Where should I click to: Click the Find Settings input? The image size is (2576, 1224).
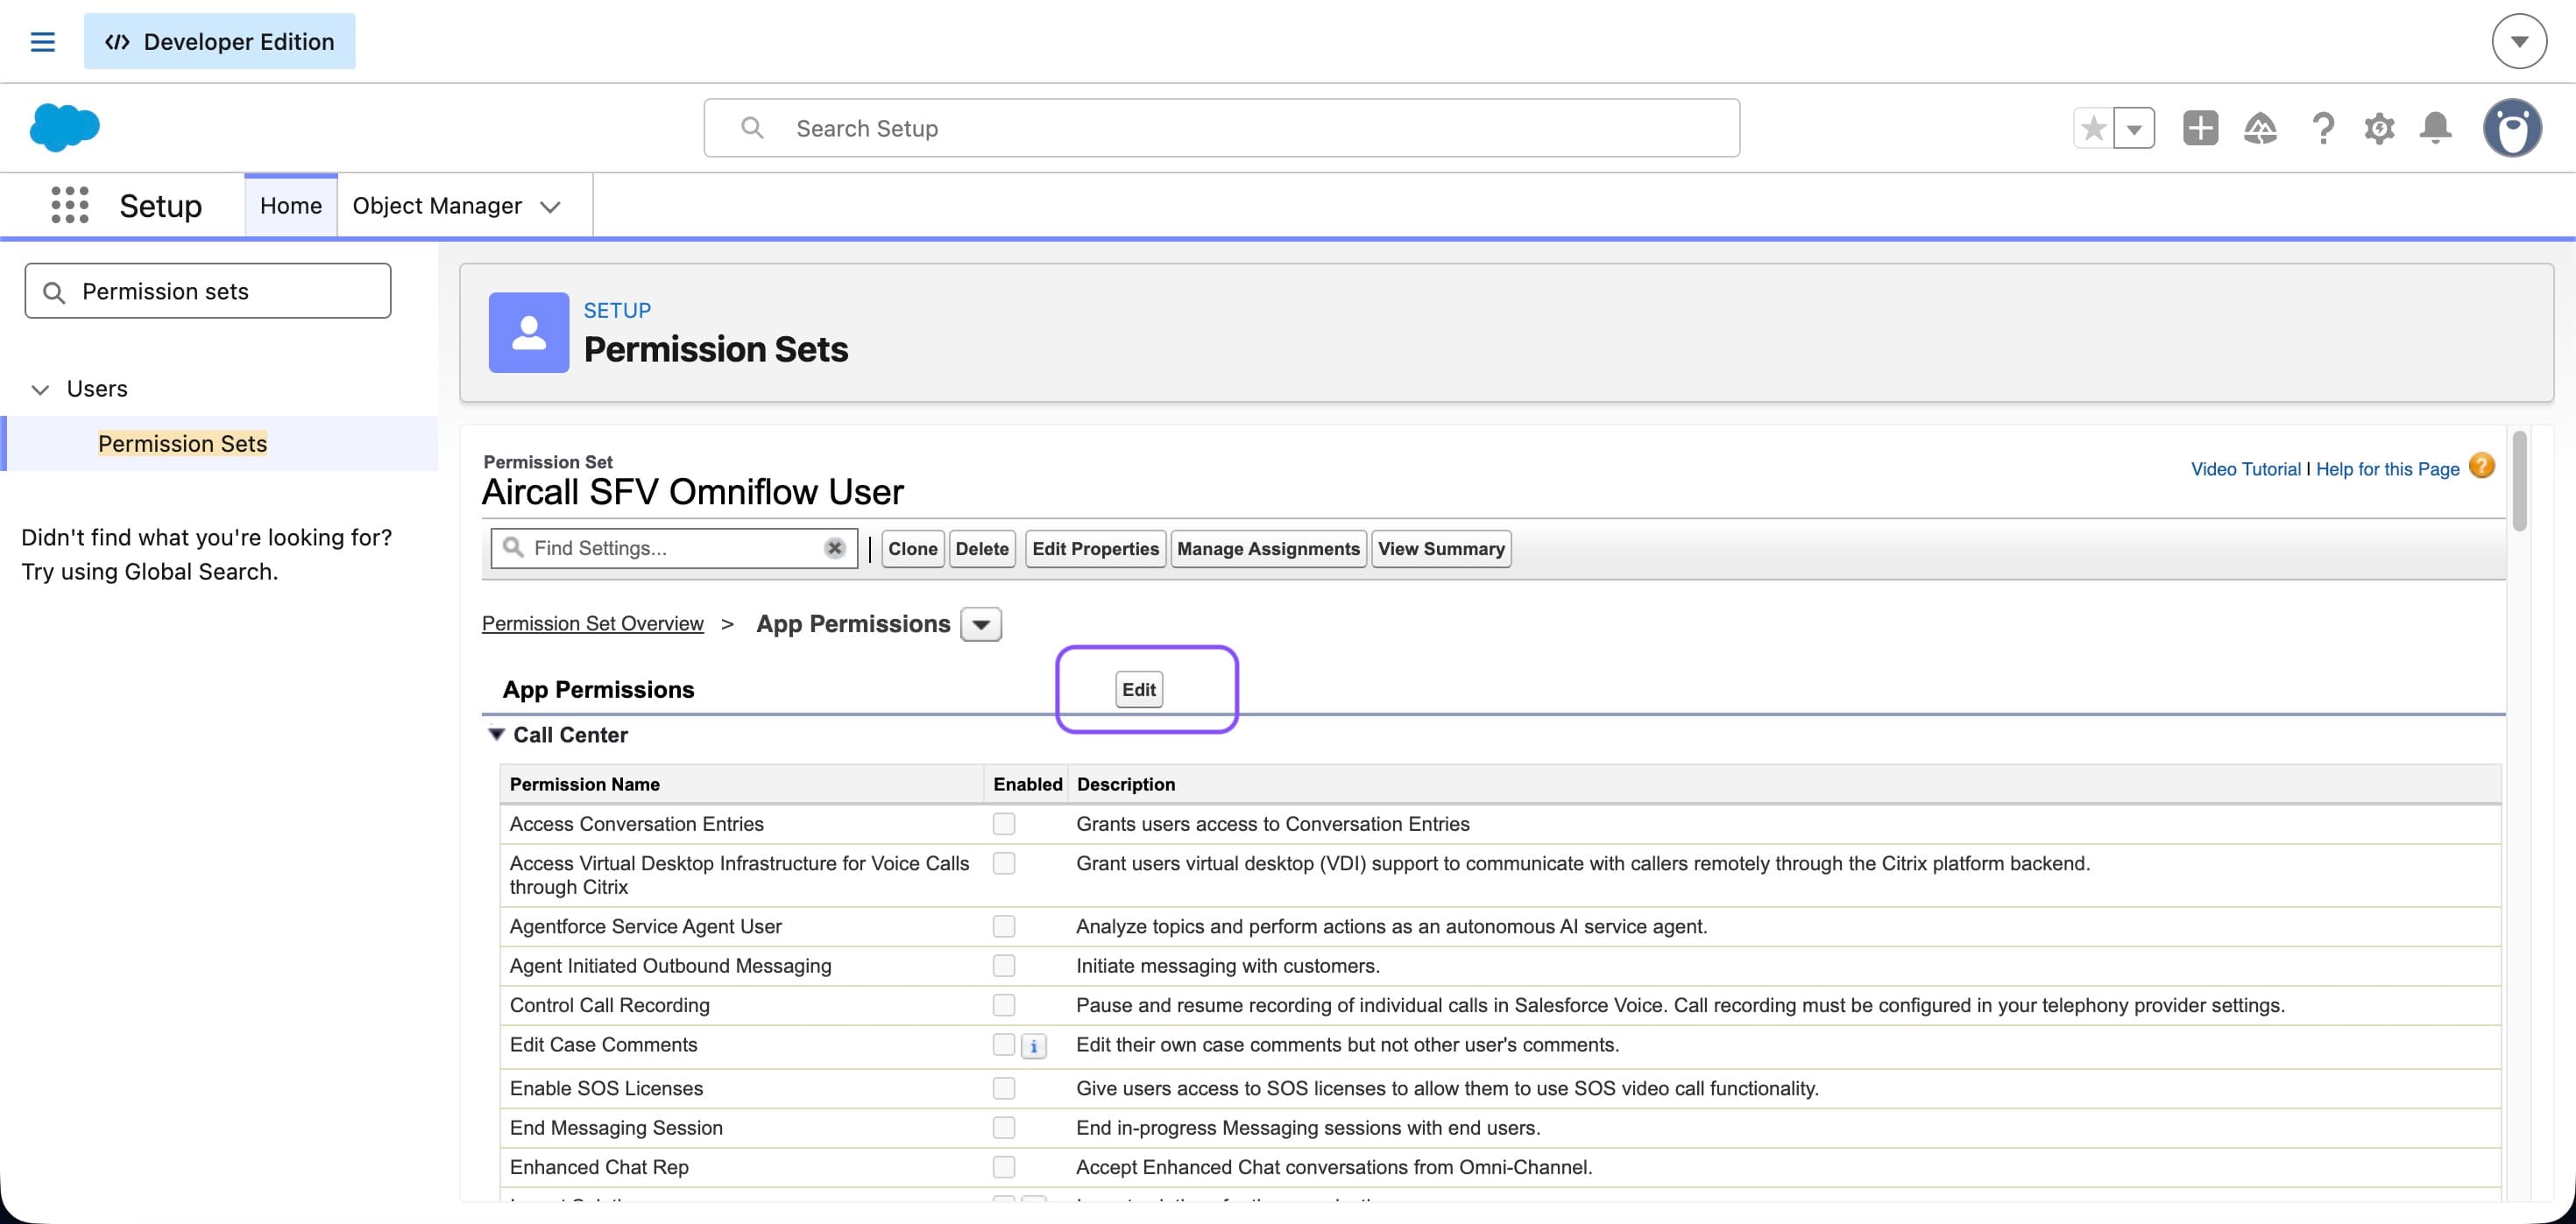tap(675, 547)
